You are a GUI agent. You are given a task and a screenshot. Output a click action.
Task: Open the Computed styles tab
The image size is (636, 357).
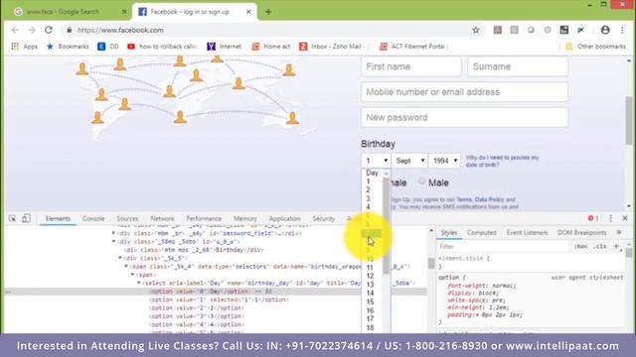(x=481, y=233)
